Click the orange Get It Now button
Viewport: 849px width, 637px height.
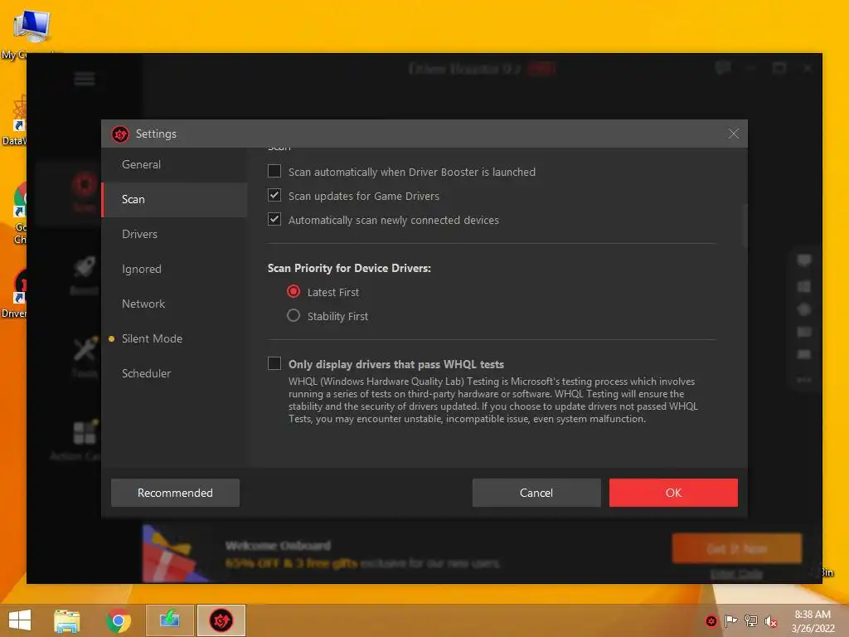[x=736, y=549]
